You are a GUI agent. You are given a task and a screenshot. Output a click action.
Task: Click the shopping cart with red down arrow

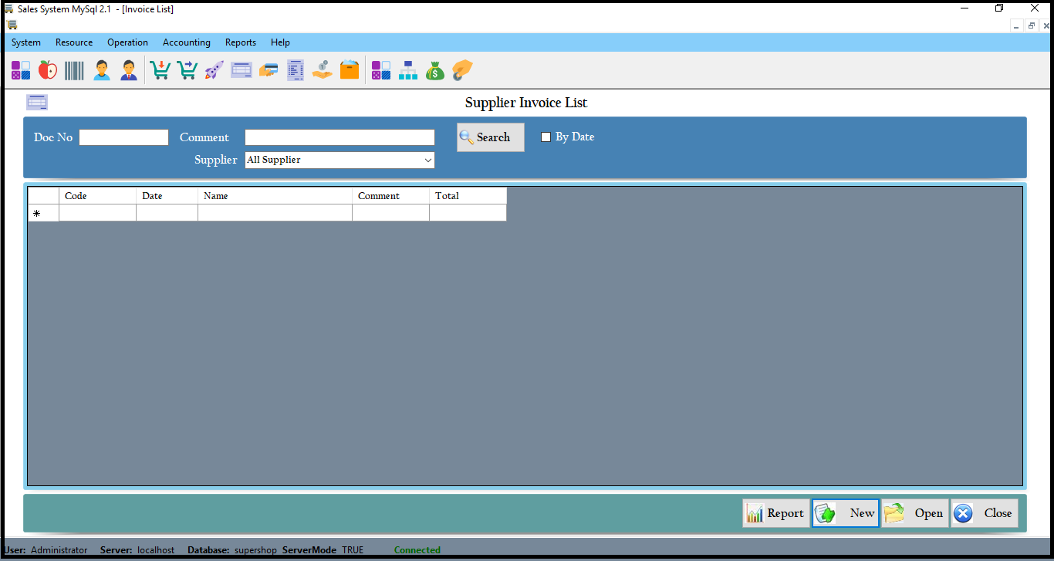pyautogui.click(x=160, y=70)
